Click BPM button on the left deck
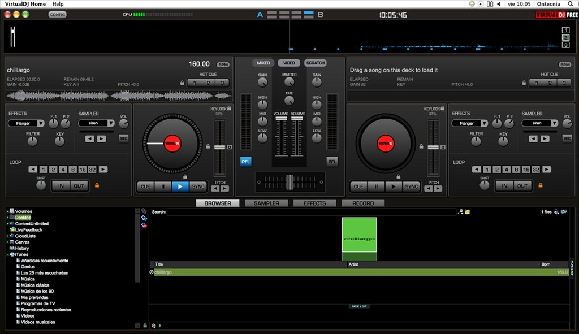The image size is (579, 334). (223, 64)
